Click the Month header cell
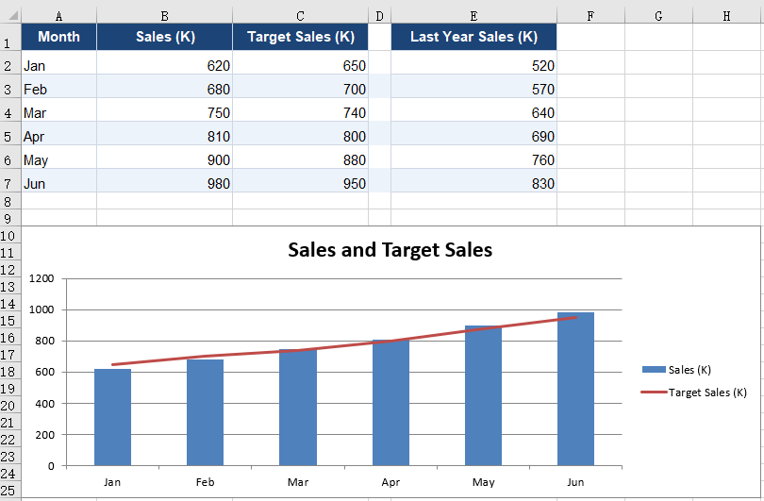The image size is (764, 501). point(59,37)
